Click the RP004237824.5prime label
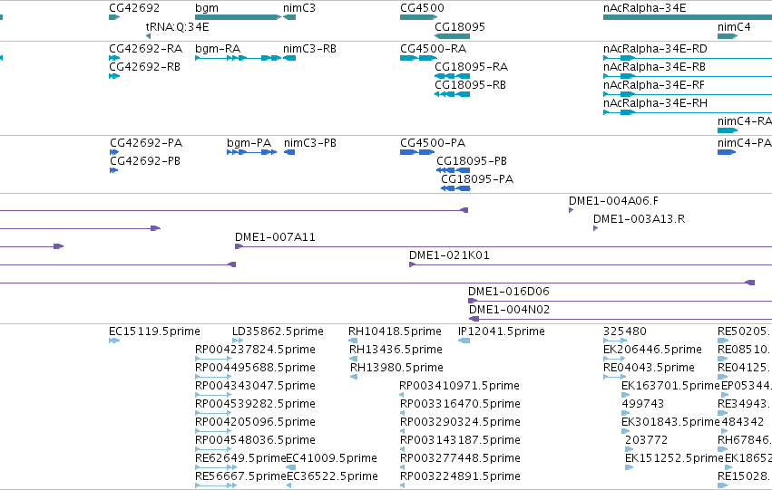 click(255, 350)
